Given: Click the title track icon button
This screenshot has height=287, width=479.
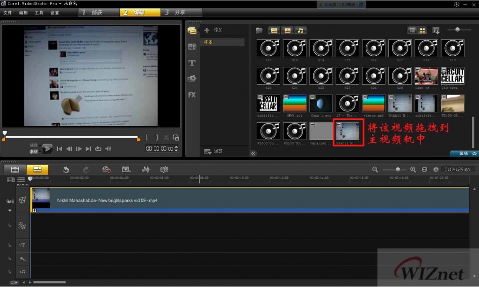Looking at the screenshot, I should [x=22, y=245].
